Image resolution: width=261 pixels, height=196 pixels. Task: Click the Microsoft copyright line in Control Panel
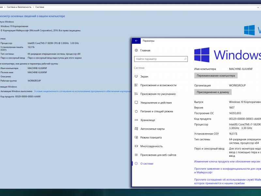point(41,30)
